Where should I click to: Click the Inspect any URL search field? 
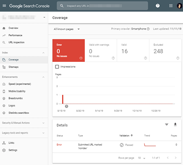point(102,6)
